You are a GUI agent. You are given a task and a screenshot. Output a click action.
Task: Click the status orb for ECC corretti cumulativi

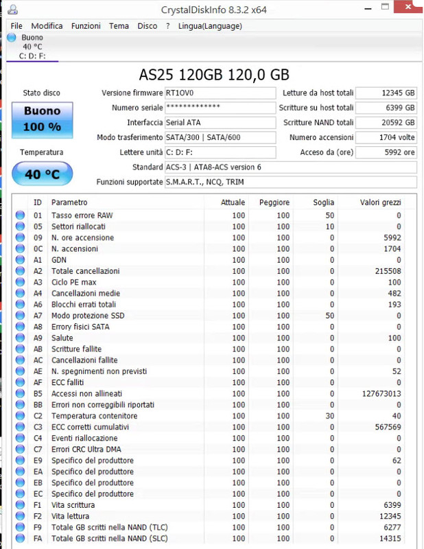coord(20,426)
